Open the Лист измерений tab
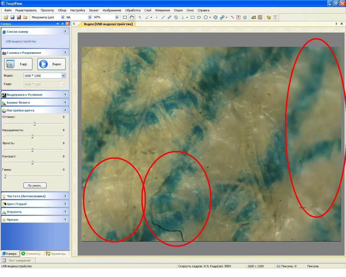346x277 pixels. click(18, 260)
